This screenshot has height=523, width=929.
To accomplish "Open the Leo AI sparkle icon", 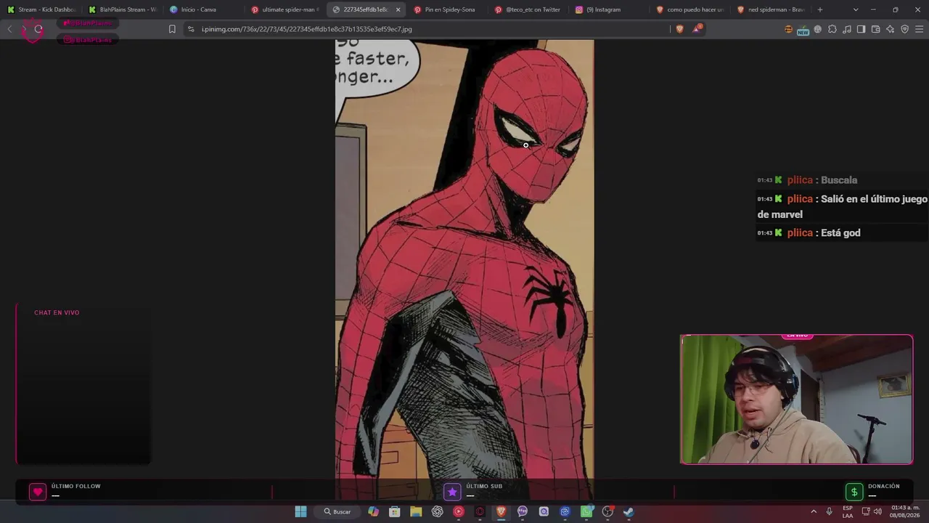I will [x=890, y=29].
